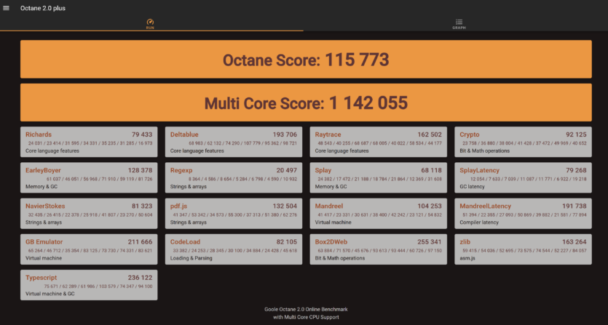Click the Splay benchmark title
This screenshot has width=608, height=325.
point(323,170)
